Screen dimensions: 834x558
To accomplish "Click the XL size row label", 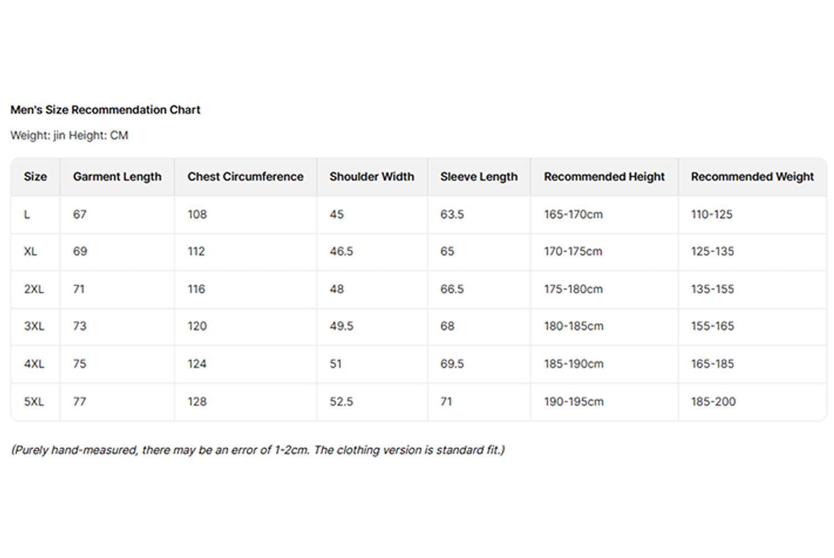I will (31, 252).
